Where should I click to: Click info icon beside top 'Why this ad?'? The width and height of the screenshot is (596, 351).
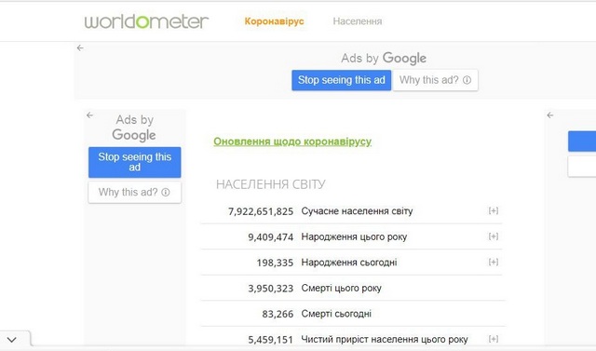467,80
